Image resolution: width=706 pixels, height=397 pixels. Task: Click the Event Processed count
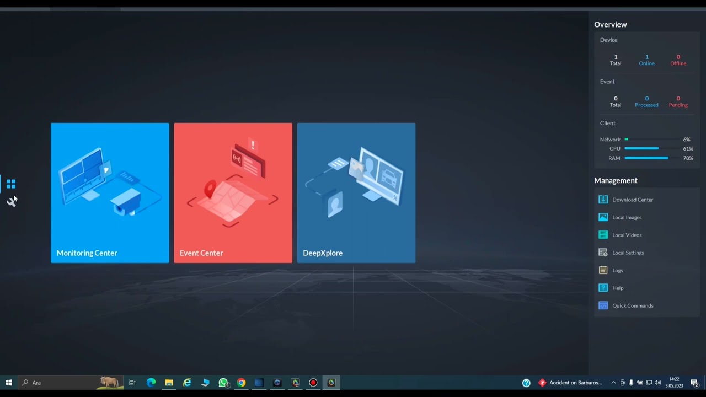tap(647, 98)
